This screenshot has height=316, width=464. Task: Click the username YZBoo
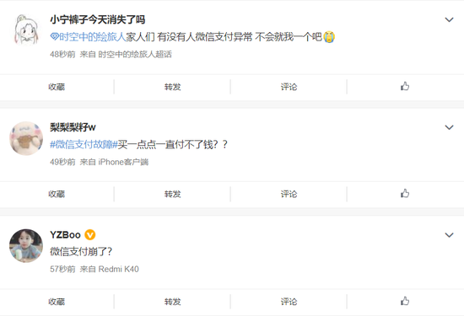point(65,235)
